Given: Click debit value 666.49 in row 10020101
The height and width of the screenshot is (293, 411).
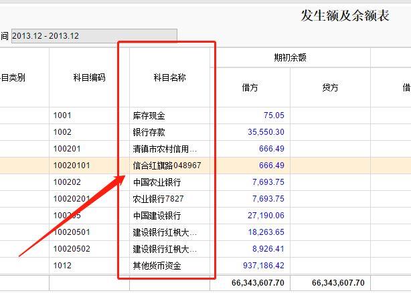Looking at the screenshot, I should [x=272, y=166].
